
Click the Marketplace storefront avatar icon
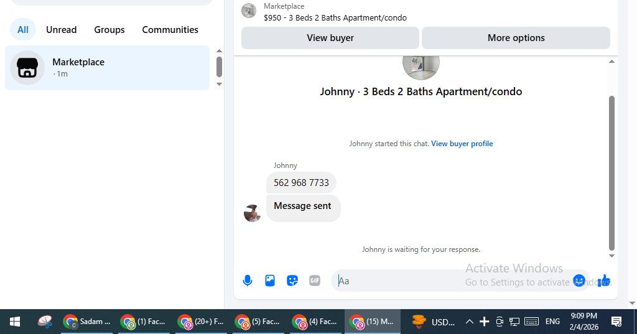tap(27, 68)
